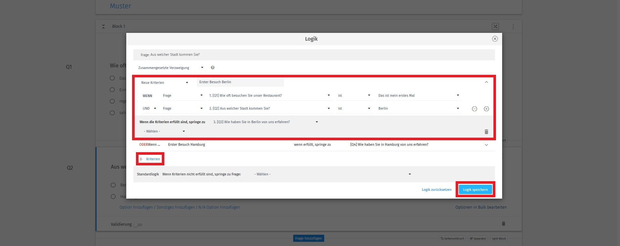This screenshot has width=620, height=246.
Task: Click shuffle icon in Block 1 header
Action: 495,26
